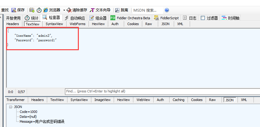Click the Clear Cache (清除缓存) icon

pos(69,10)
